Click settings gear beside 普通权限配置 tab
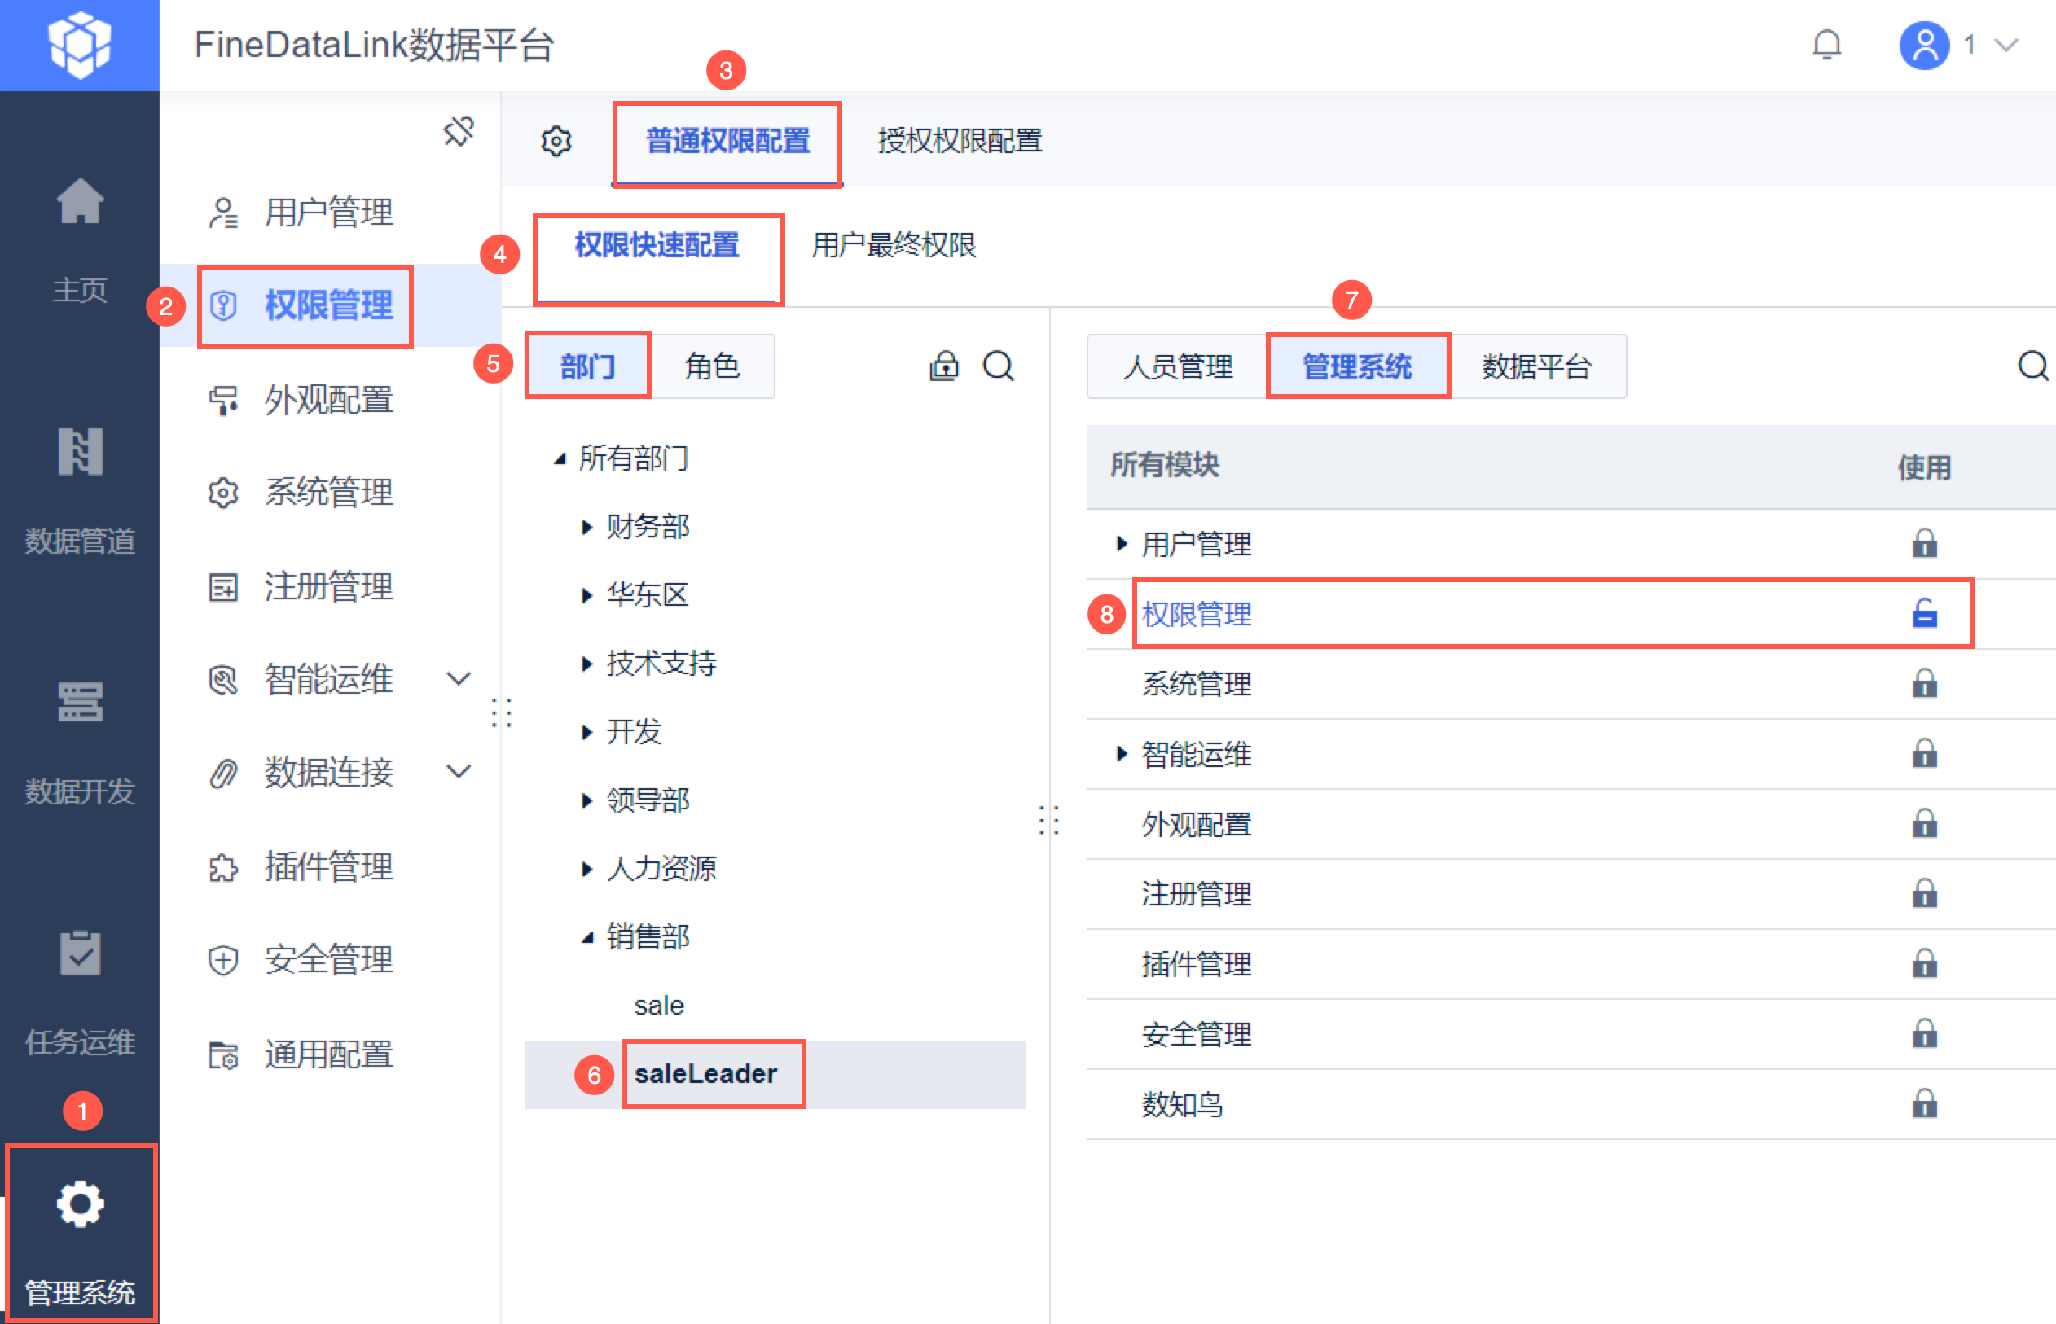The image size is (2056, 1324). (x=556, y=141)
